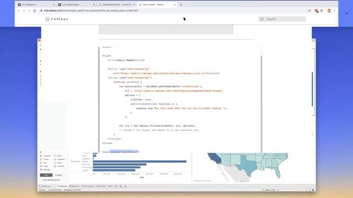Choose the Tiled layout toggle
The width and height of the screenshot is (353, 198).
46,175
